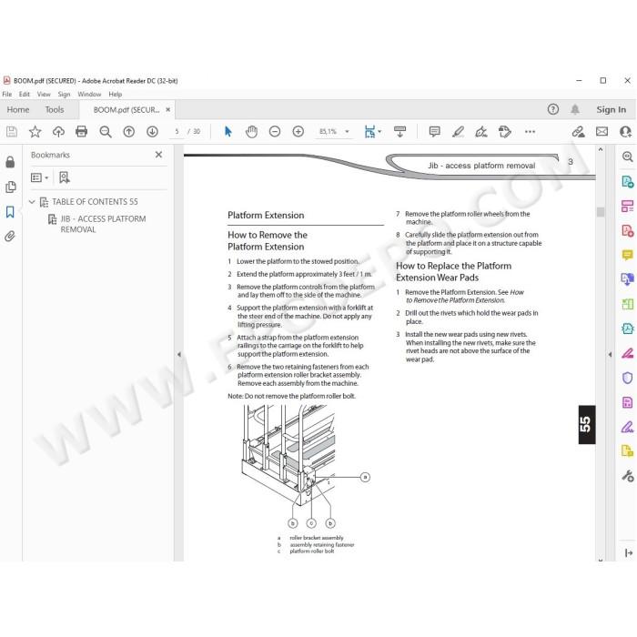Open the stamp tool icon

click(x=504, y=132)
